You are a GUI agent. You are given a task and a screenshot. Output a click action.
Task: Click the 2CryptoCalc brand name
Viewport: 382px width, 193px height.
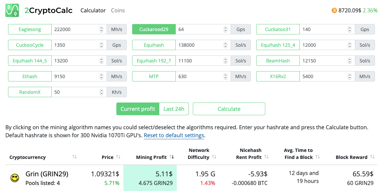point(49,10)
